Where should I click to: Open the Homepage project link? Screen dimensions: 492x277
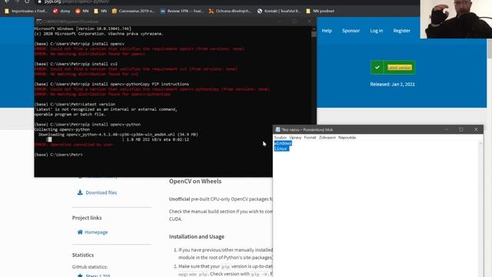coord(96,232)
